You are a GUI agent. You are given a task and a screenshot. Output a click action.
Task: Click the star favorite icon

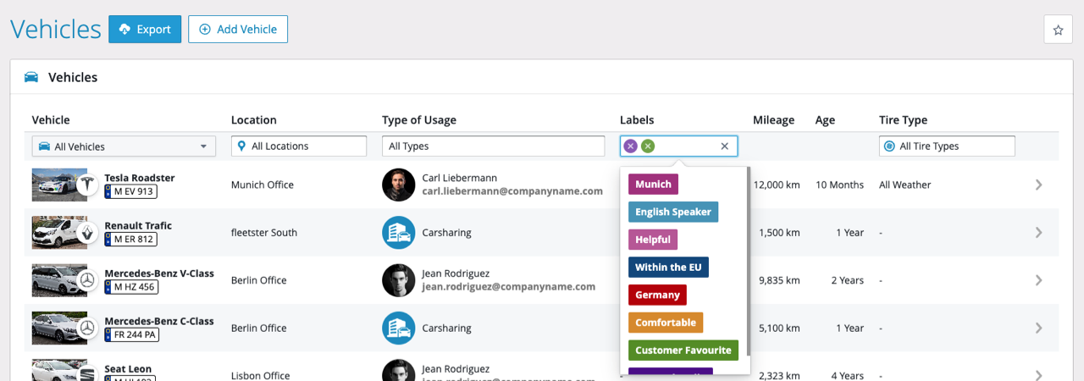click(x=1058, y=30)
